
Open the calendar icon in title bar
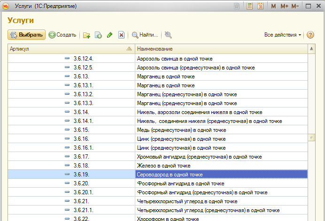click(260, 7)
